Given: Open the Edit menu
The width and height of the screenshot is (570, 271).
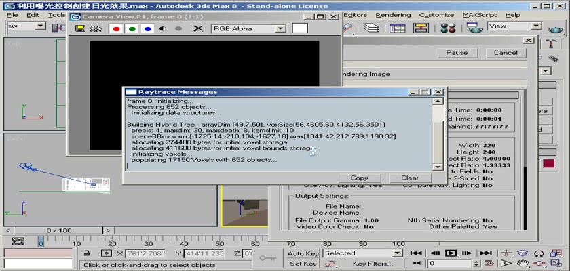Looking at the screenshot, I should pyautogui.click(x=33, y=15).
